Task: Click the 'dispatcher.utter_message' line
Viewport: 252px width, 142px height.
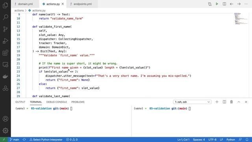Action: click(118, 76)
